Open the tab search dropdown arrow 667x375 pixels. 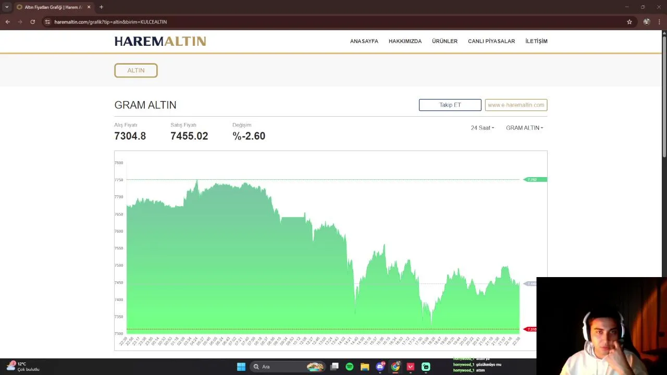[7, 7]
